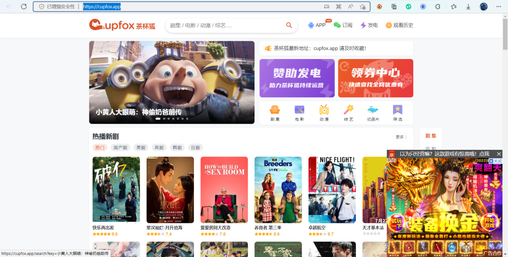Select the 英剧 tab

click(x=159, y=147)
